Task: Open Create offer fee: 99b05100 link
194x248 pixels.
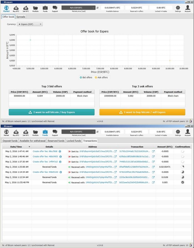Action: 46,172
